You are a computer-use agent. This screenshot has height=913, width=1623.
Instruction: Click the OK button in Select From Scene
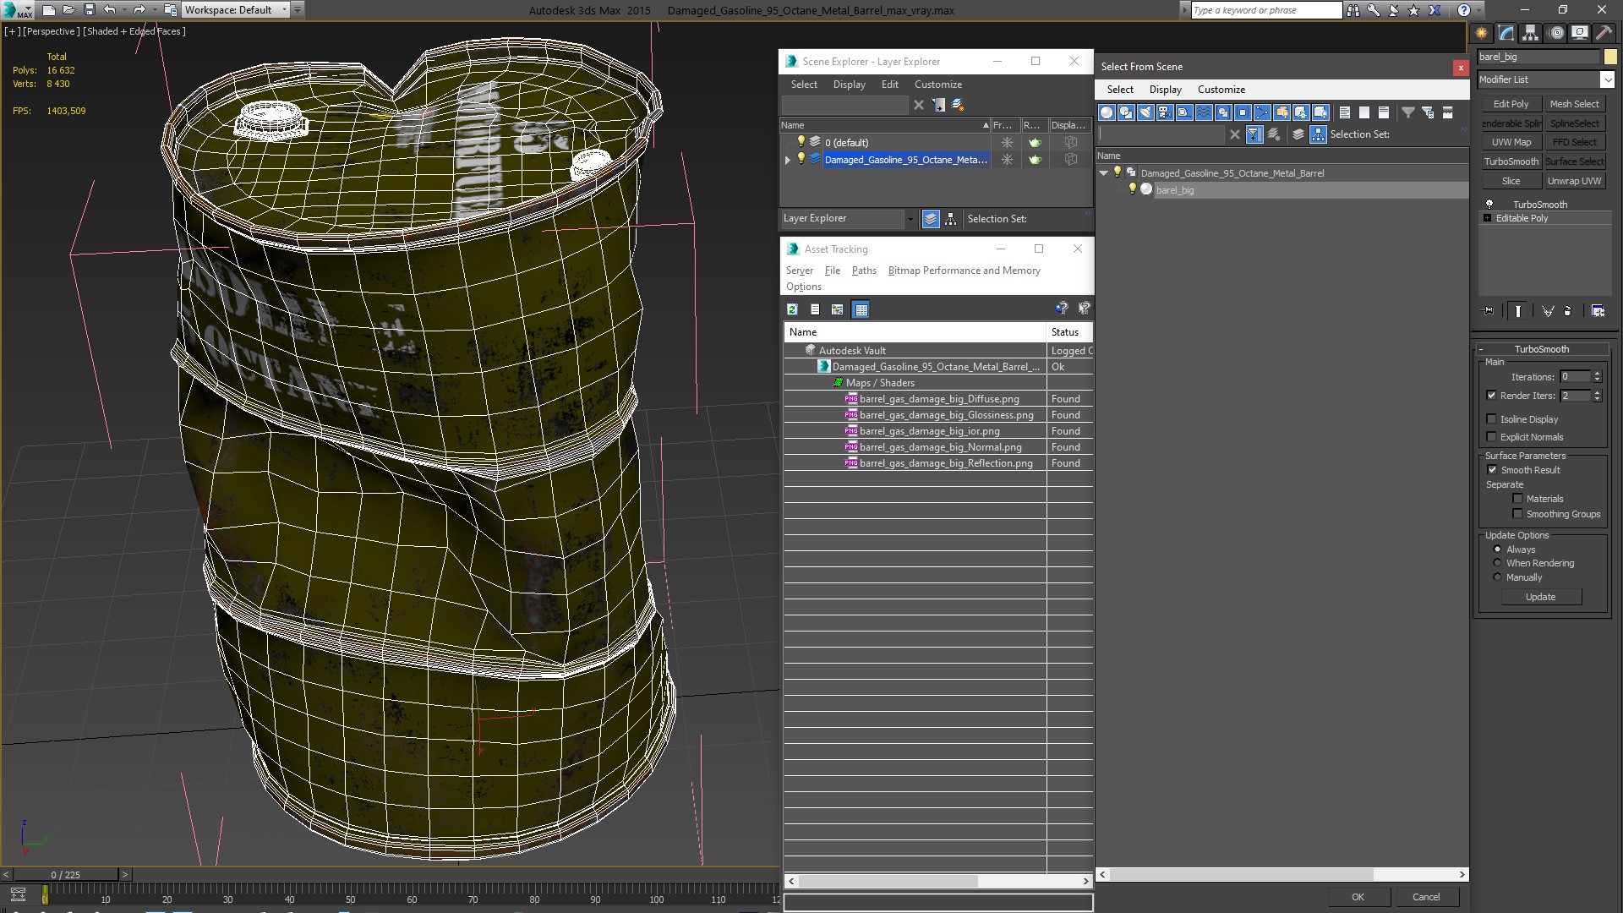(1358, 897)
